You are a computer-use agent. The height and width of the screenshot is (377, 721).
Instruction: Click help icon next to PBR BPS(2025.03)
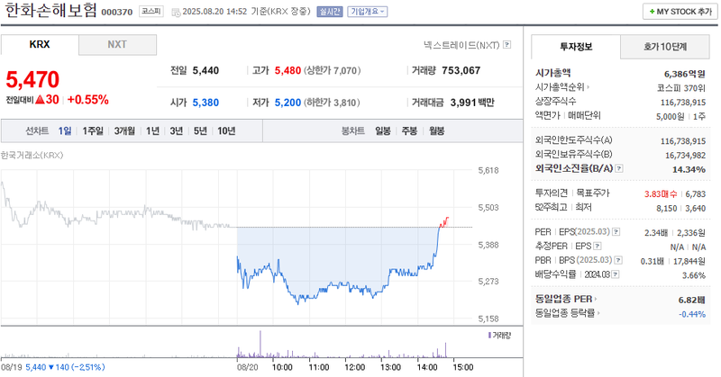tap(618, 260)
